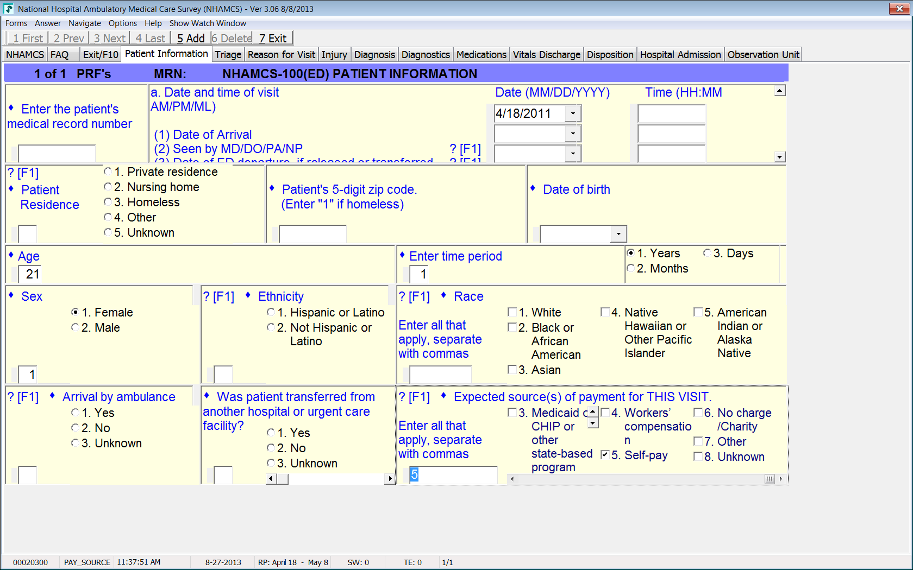
Task: Uncheck the 'Self-pay' checkbox
Action: (x=605, y=455)
